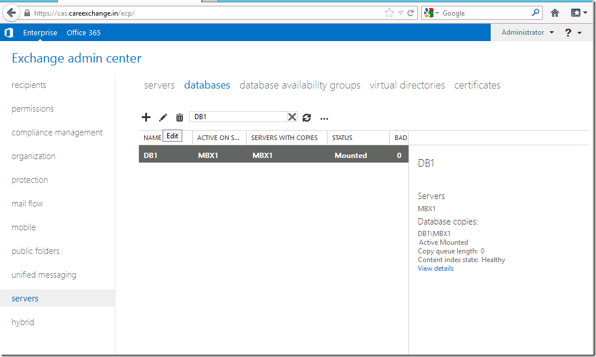The height and width of the screenshot is (357, 596).
Task: Refresh the database list
Action: click(x=307, y=117)
